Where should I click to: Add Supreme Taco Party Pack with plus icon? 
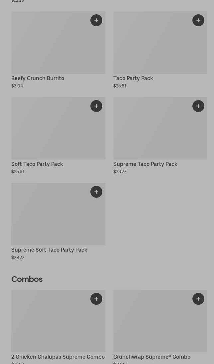198,106
